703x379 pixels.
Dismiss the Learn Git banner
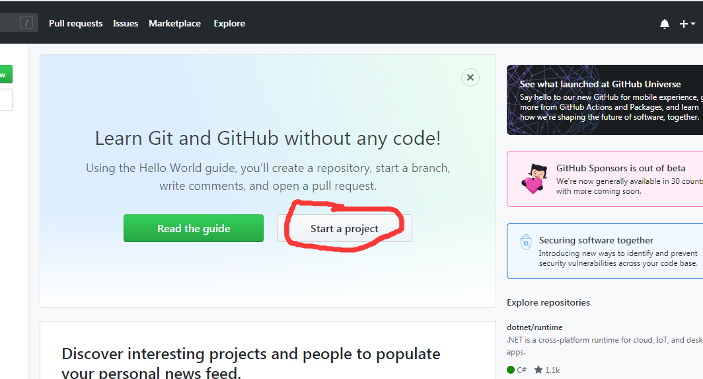click(470, 77)
